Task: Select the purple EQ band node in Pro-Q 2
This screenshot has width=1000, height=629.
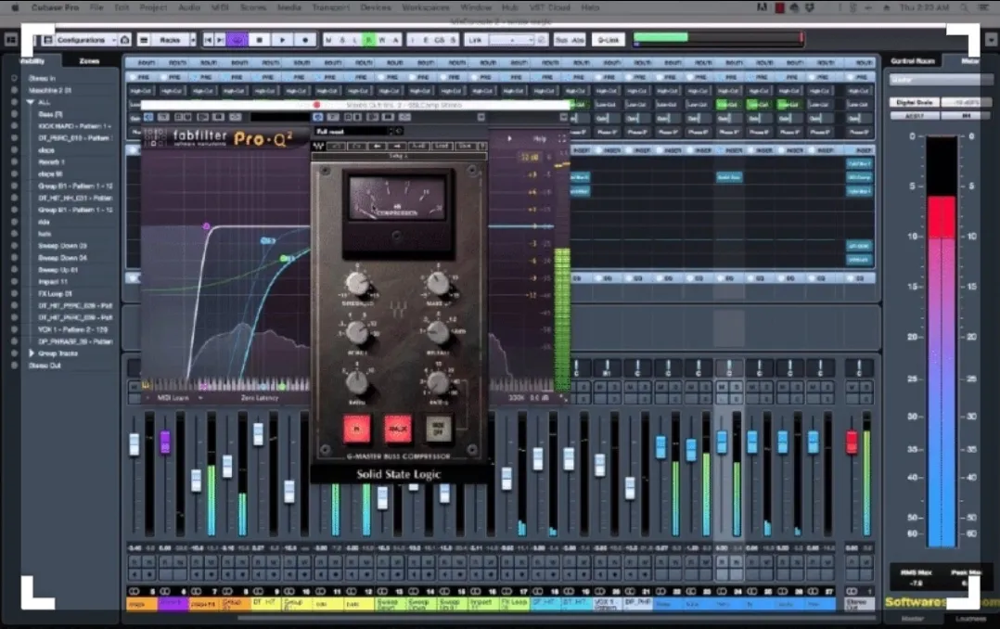Action: click(x=206, y=226)
